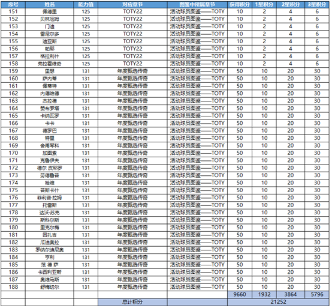The image size is (332, 308).
Task: Select the name cell 赞布罗塔
Action: point(50,109)
